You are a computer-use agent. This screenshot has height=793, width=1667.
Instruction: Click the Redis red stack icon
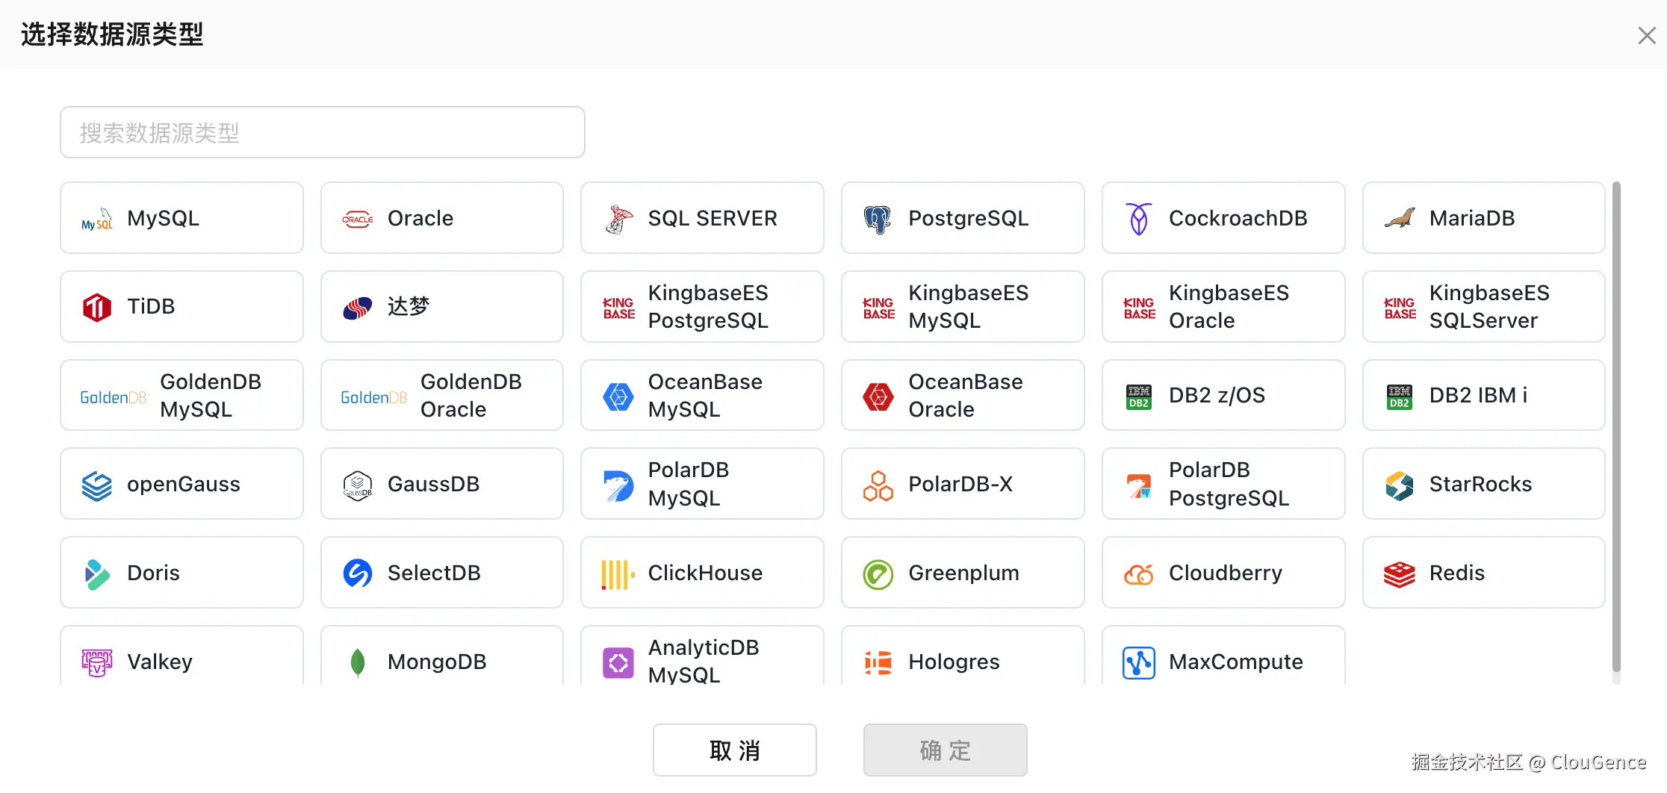point(1400,574)
